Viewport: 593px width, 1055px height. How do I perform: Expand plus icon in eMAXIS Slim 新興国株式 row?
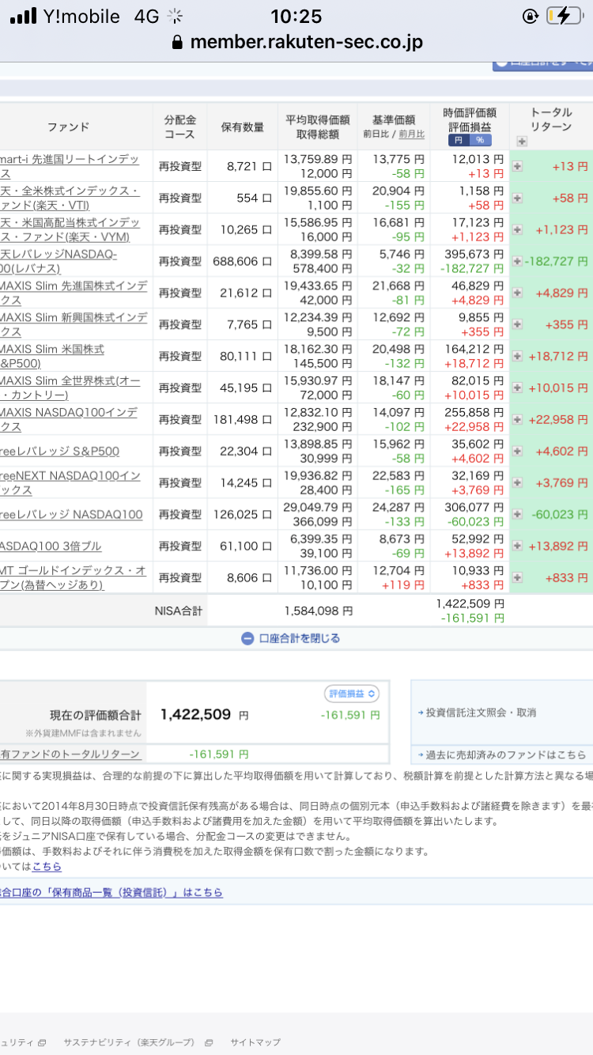click(x=517, y=324)
